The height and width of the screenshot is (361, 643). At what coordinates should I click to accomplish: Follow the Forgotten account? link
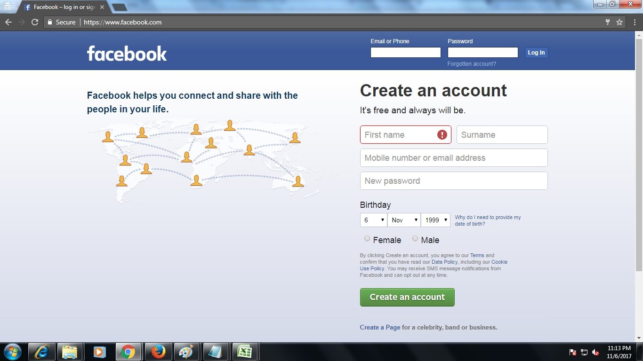tap(472, 64)
